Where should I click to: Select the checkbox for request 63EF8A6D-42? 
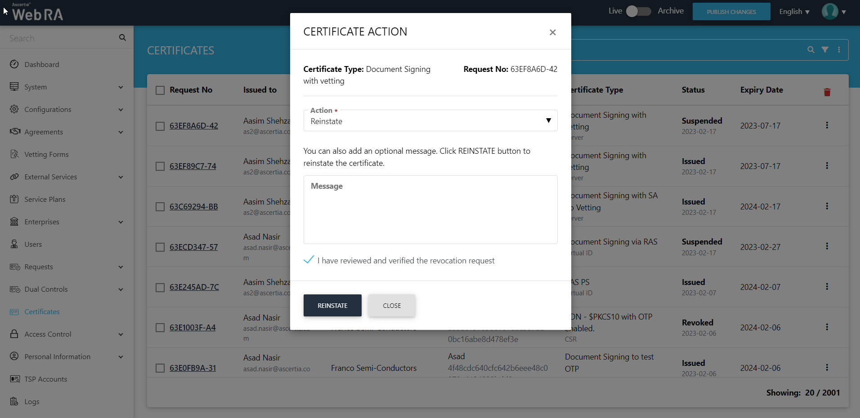click(160, 126)
